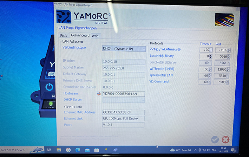249x157 pixels.
Task: Click the Windows search box
Action: (22, 150)
